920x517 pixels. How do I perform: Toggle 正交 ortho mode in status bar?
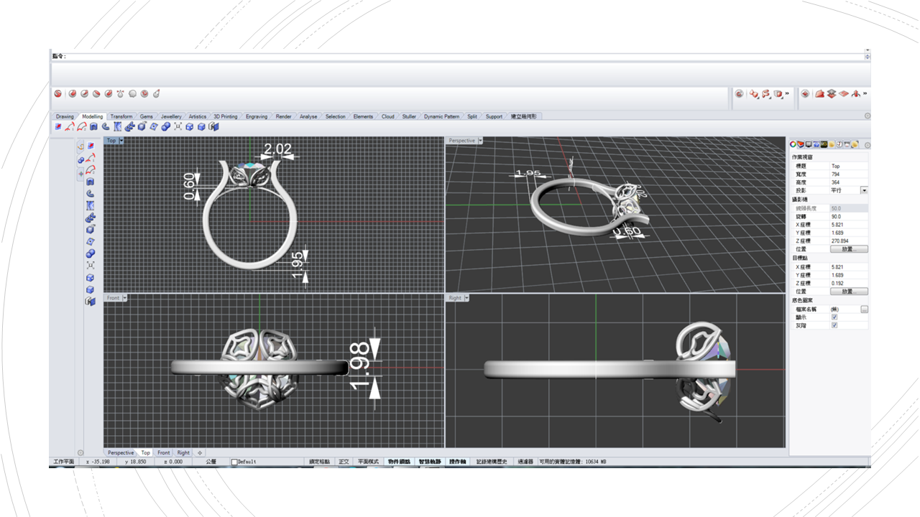pos(344,462)
